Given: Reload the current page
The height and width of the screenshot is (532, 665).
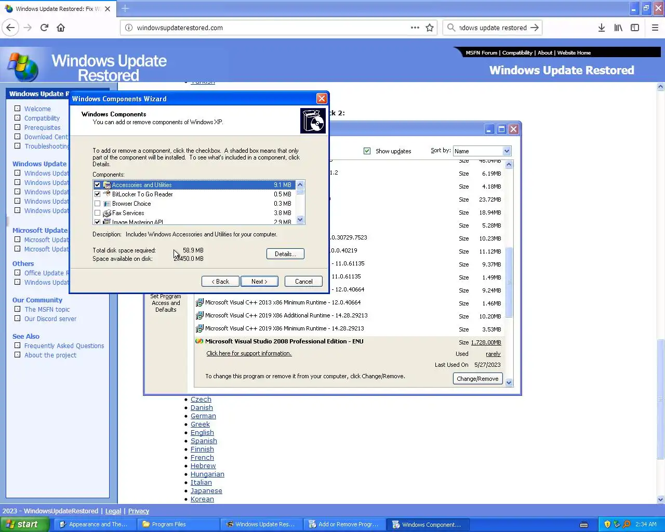Looking at the screenshot, I should [44, 28].
